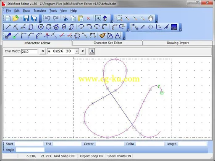Click the green end point marker of ampersand
Screen dimensions: 215x161
point(162,93)
